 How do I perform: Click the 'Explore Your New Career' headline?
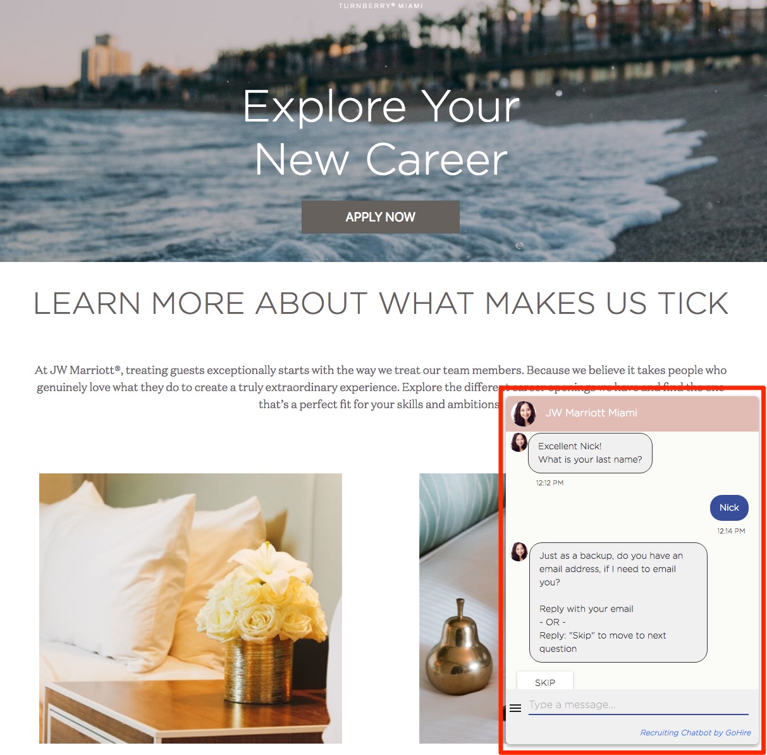click(x=381, y=133)
